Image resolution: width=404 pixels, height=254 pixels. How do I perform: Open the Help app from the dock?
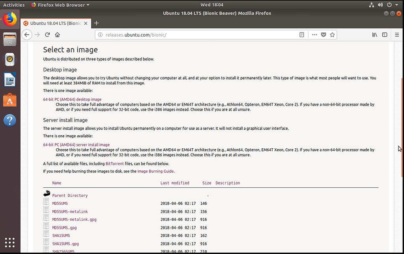pyautogui.click(x=9, y=120)
